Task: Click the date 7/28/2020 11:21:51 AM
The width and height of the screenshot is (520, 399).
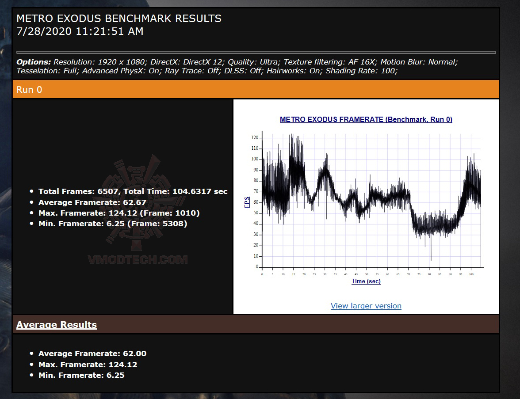Action: point(80,31)
